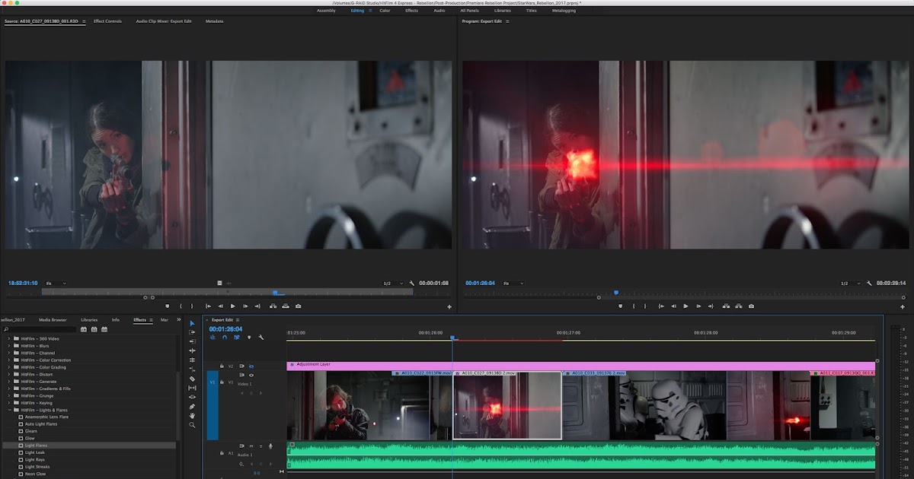Select the Track Select Forward tool

pyautogui.click(x=192, y=332)
